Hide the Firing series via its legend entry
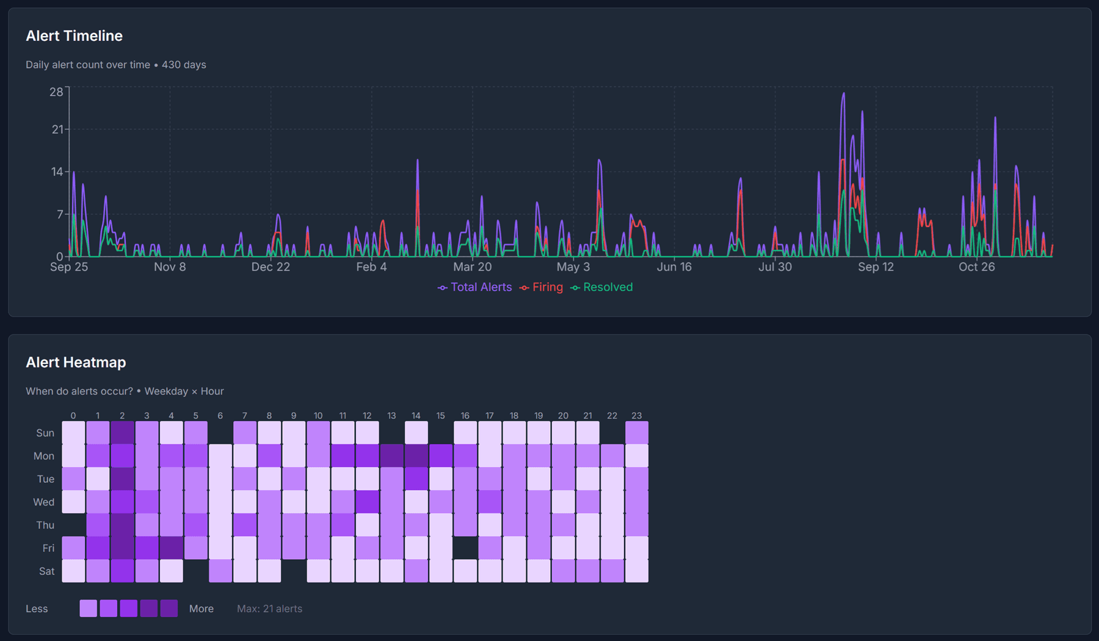The height and width of the screenshot is (641, 1099). click(548, 287)
